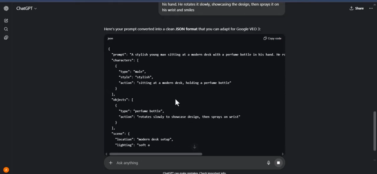Start a new chat from the sidebar
The height and width of the screenshot is (174, 377).
6,21
